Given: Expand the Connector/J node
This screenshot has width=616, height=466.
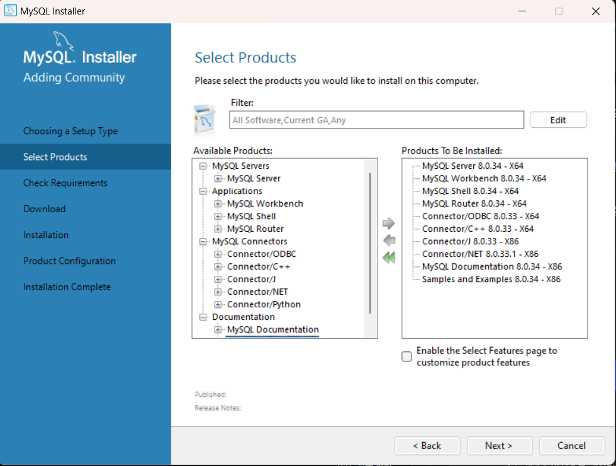Looking at the screenshot, I should pos(218,279).
